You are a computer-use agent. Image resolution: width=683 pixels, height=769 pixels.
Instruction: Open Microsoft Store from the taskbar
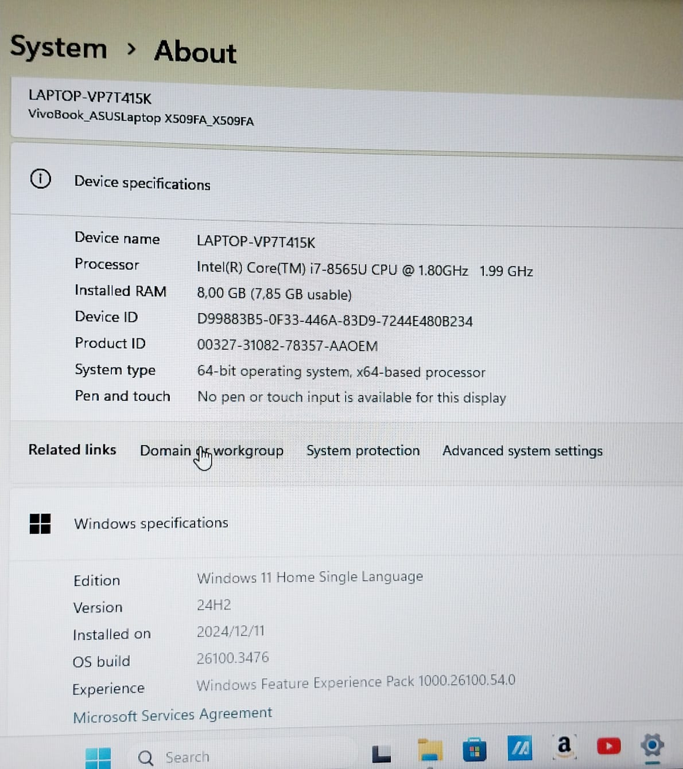coord(474,750)
